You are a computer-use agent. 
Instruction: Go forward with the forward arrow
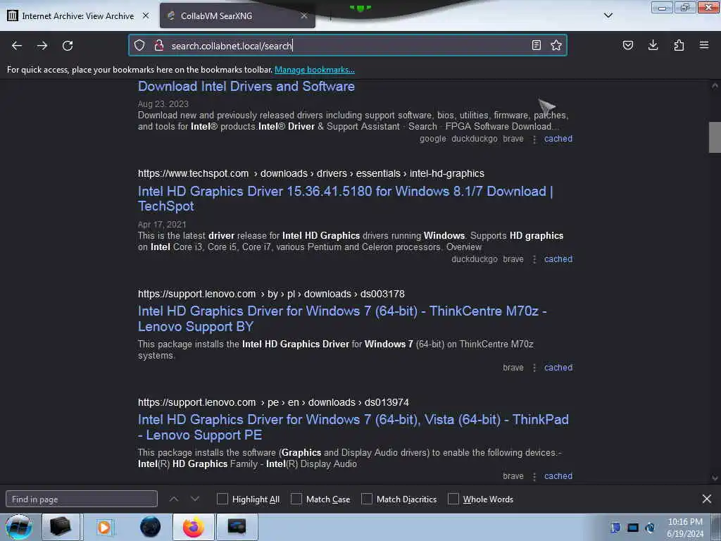(42, 46)
